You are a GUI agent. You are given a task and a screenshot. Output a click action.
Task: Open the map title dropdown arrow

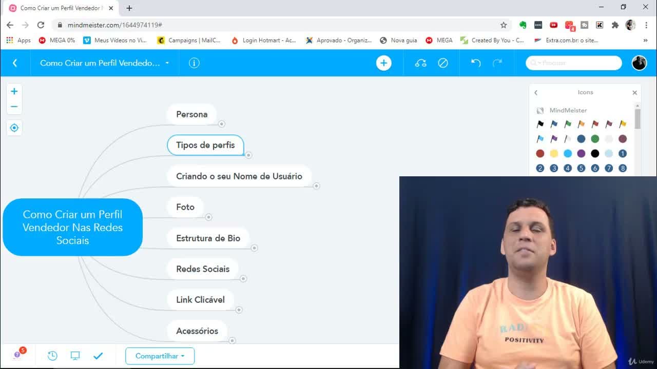pos(167,63)
